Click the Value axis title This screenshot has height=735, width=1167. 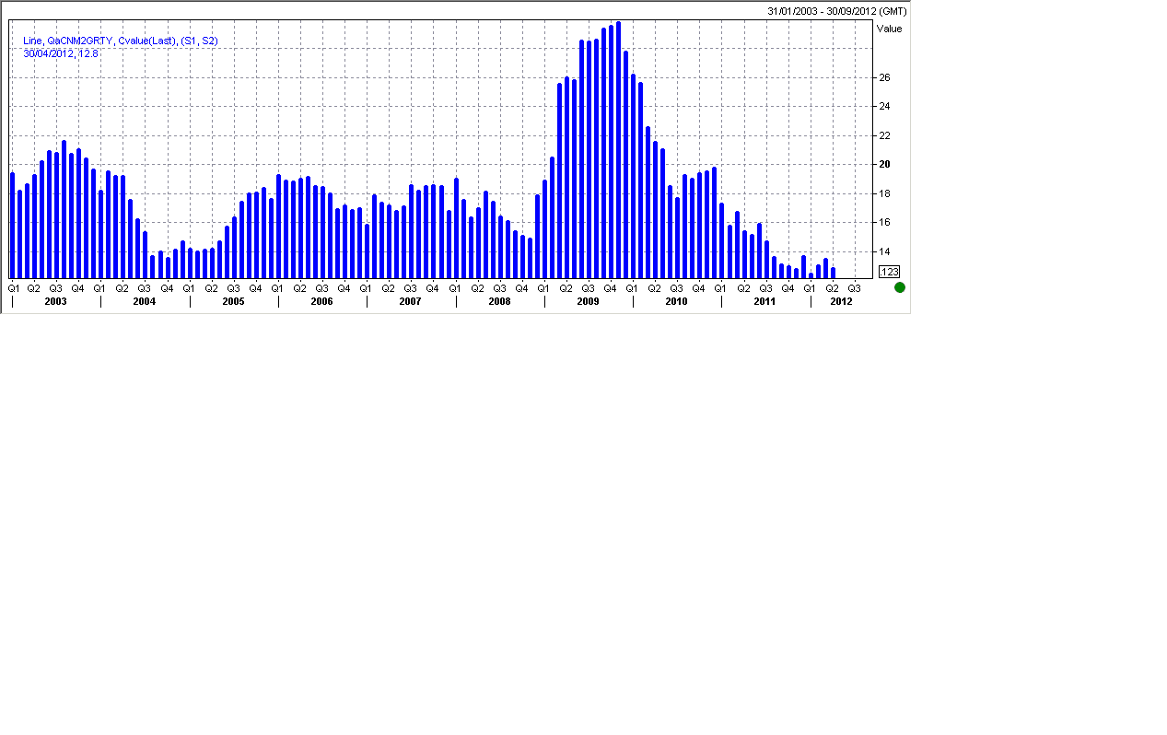click(889, 29)
